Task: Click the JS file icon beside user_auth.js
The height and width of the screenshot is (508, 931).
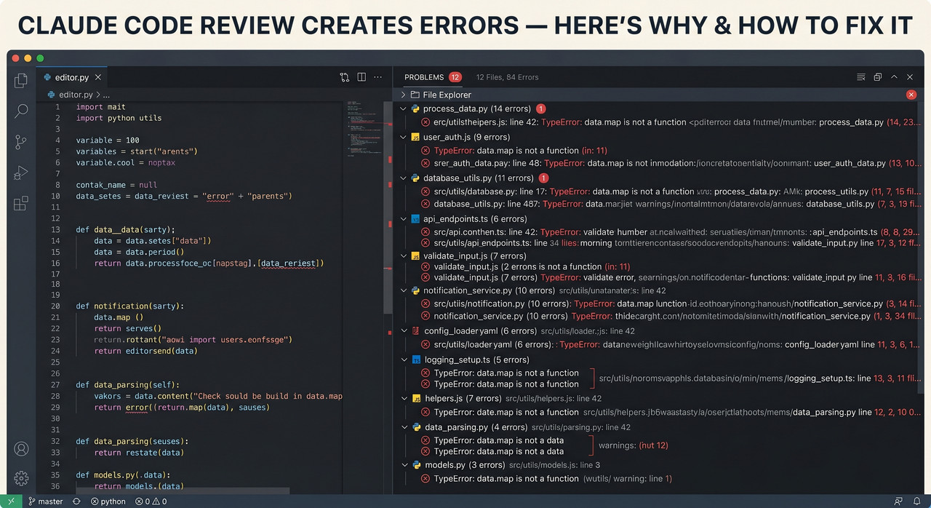Action: 416,137
